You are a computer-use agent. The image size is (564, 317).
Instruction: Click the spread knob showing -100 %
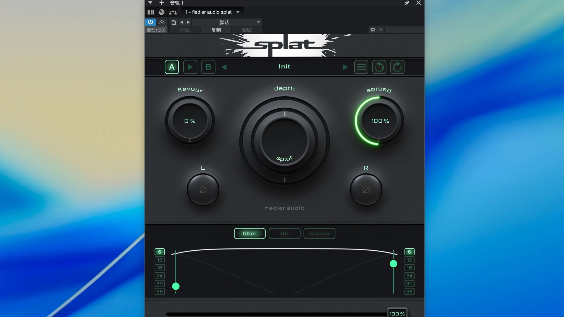coord(379,121)
